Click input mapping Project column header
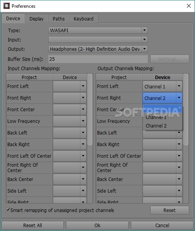Screen dimensions: 195x231 (x=29, y=77)
